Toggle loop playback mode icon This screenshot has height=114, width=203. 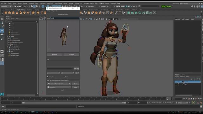[190, 103]
